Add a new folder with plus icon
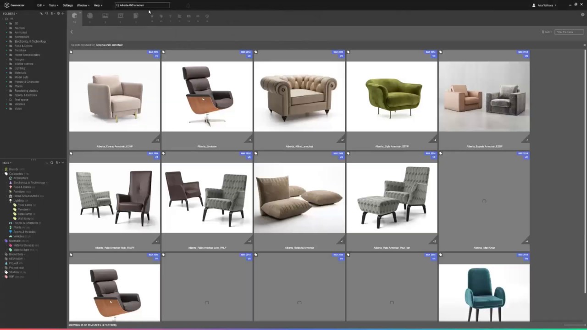This screenshot has width=587, height=330. (63, 13)
